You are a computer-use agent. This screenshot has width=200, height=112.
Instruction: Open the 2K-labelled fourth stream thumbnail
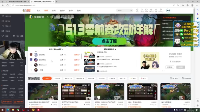142,92
